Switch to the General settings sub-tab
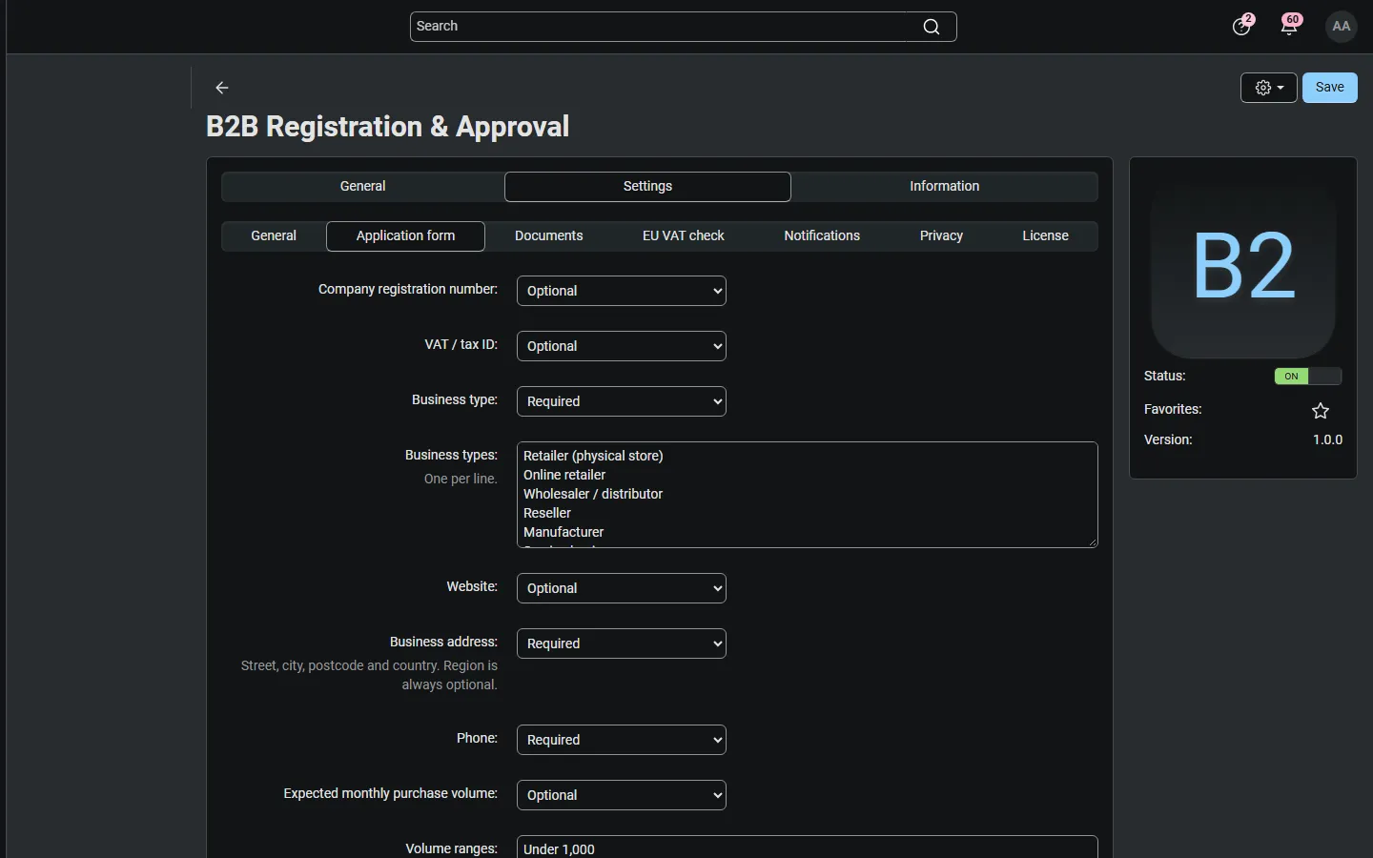The image size is (1373, 858). [x=274, y=236]
